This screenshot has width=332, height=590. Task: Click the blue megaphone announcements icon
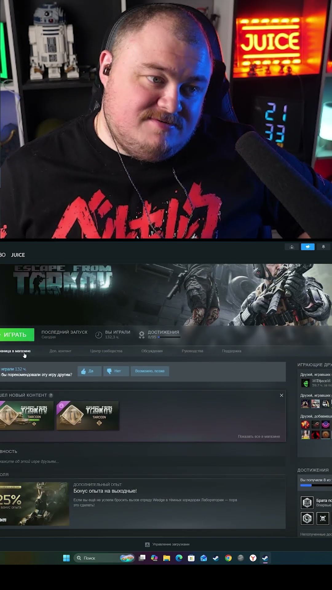308,247
